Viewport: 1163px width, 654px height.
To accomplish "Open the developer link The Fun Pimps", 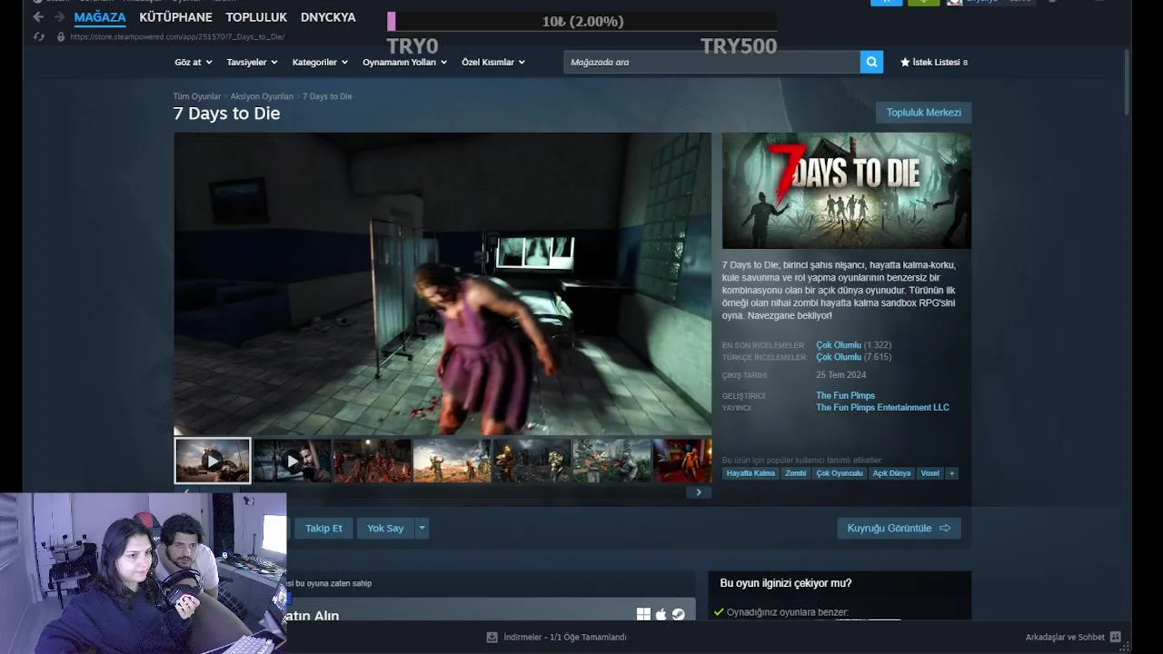I will [x=845, y=396].
